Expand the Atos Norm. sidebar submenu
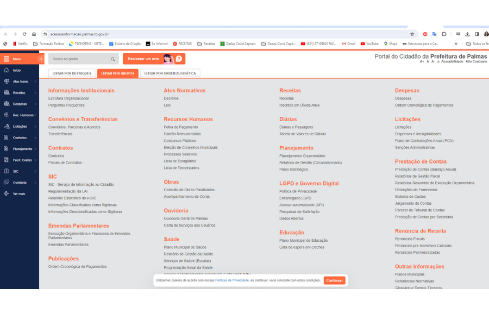The width and height of the screenshot is (489, 326). click(x=35, y=81)
